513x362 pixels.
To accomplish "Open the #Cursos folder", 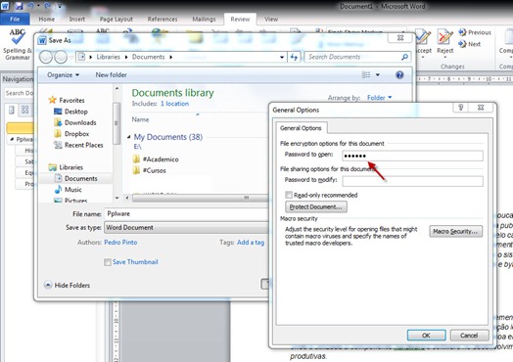I will click(x=154, y=170).
